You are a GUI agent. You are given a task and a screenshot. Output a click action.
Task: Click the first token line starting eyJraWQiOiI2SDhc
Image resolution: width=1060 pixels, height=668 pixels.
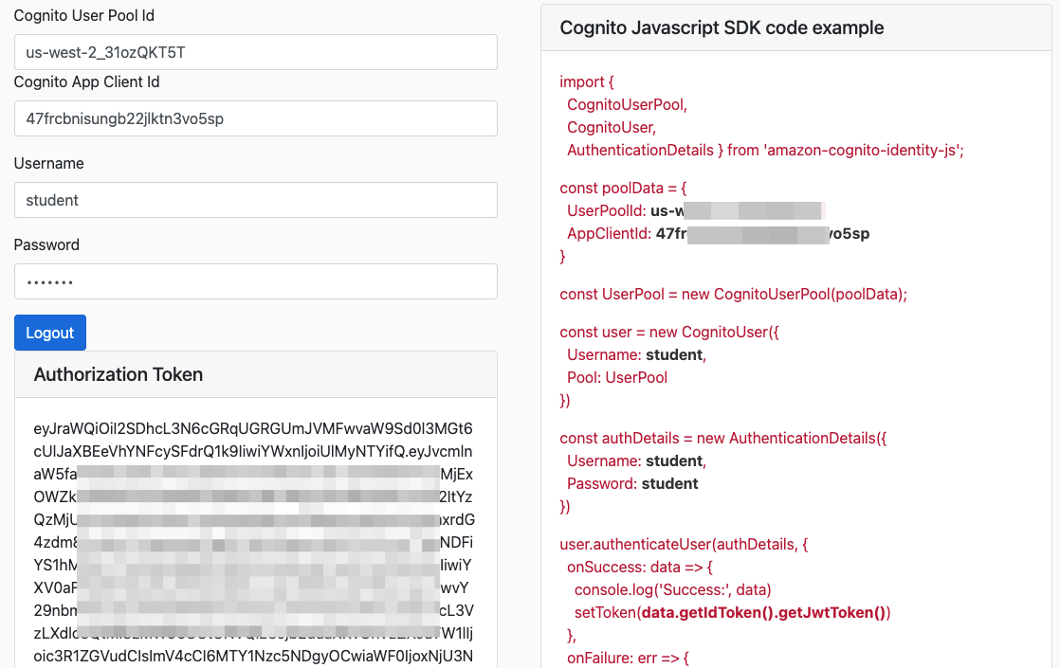click(253, 429)
